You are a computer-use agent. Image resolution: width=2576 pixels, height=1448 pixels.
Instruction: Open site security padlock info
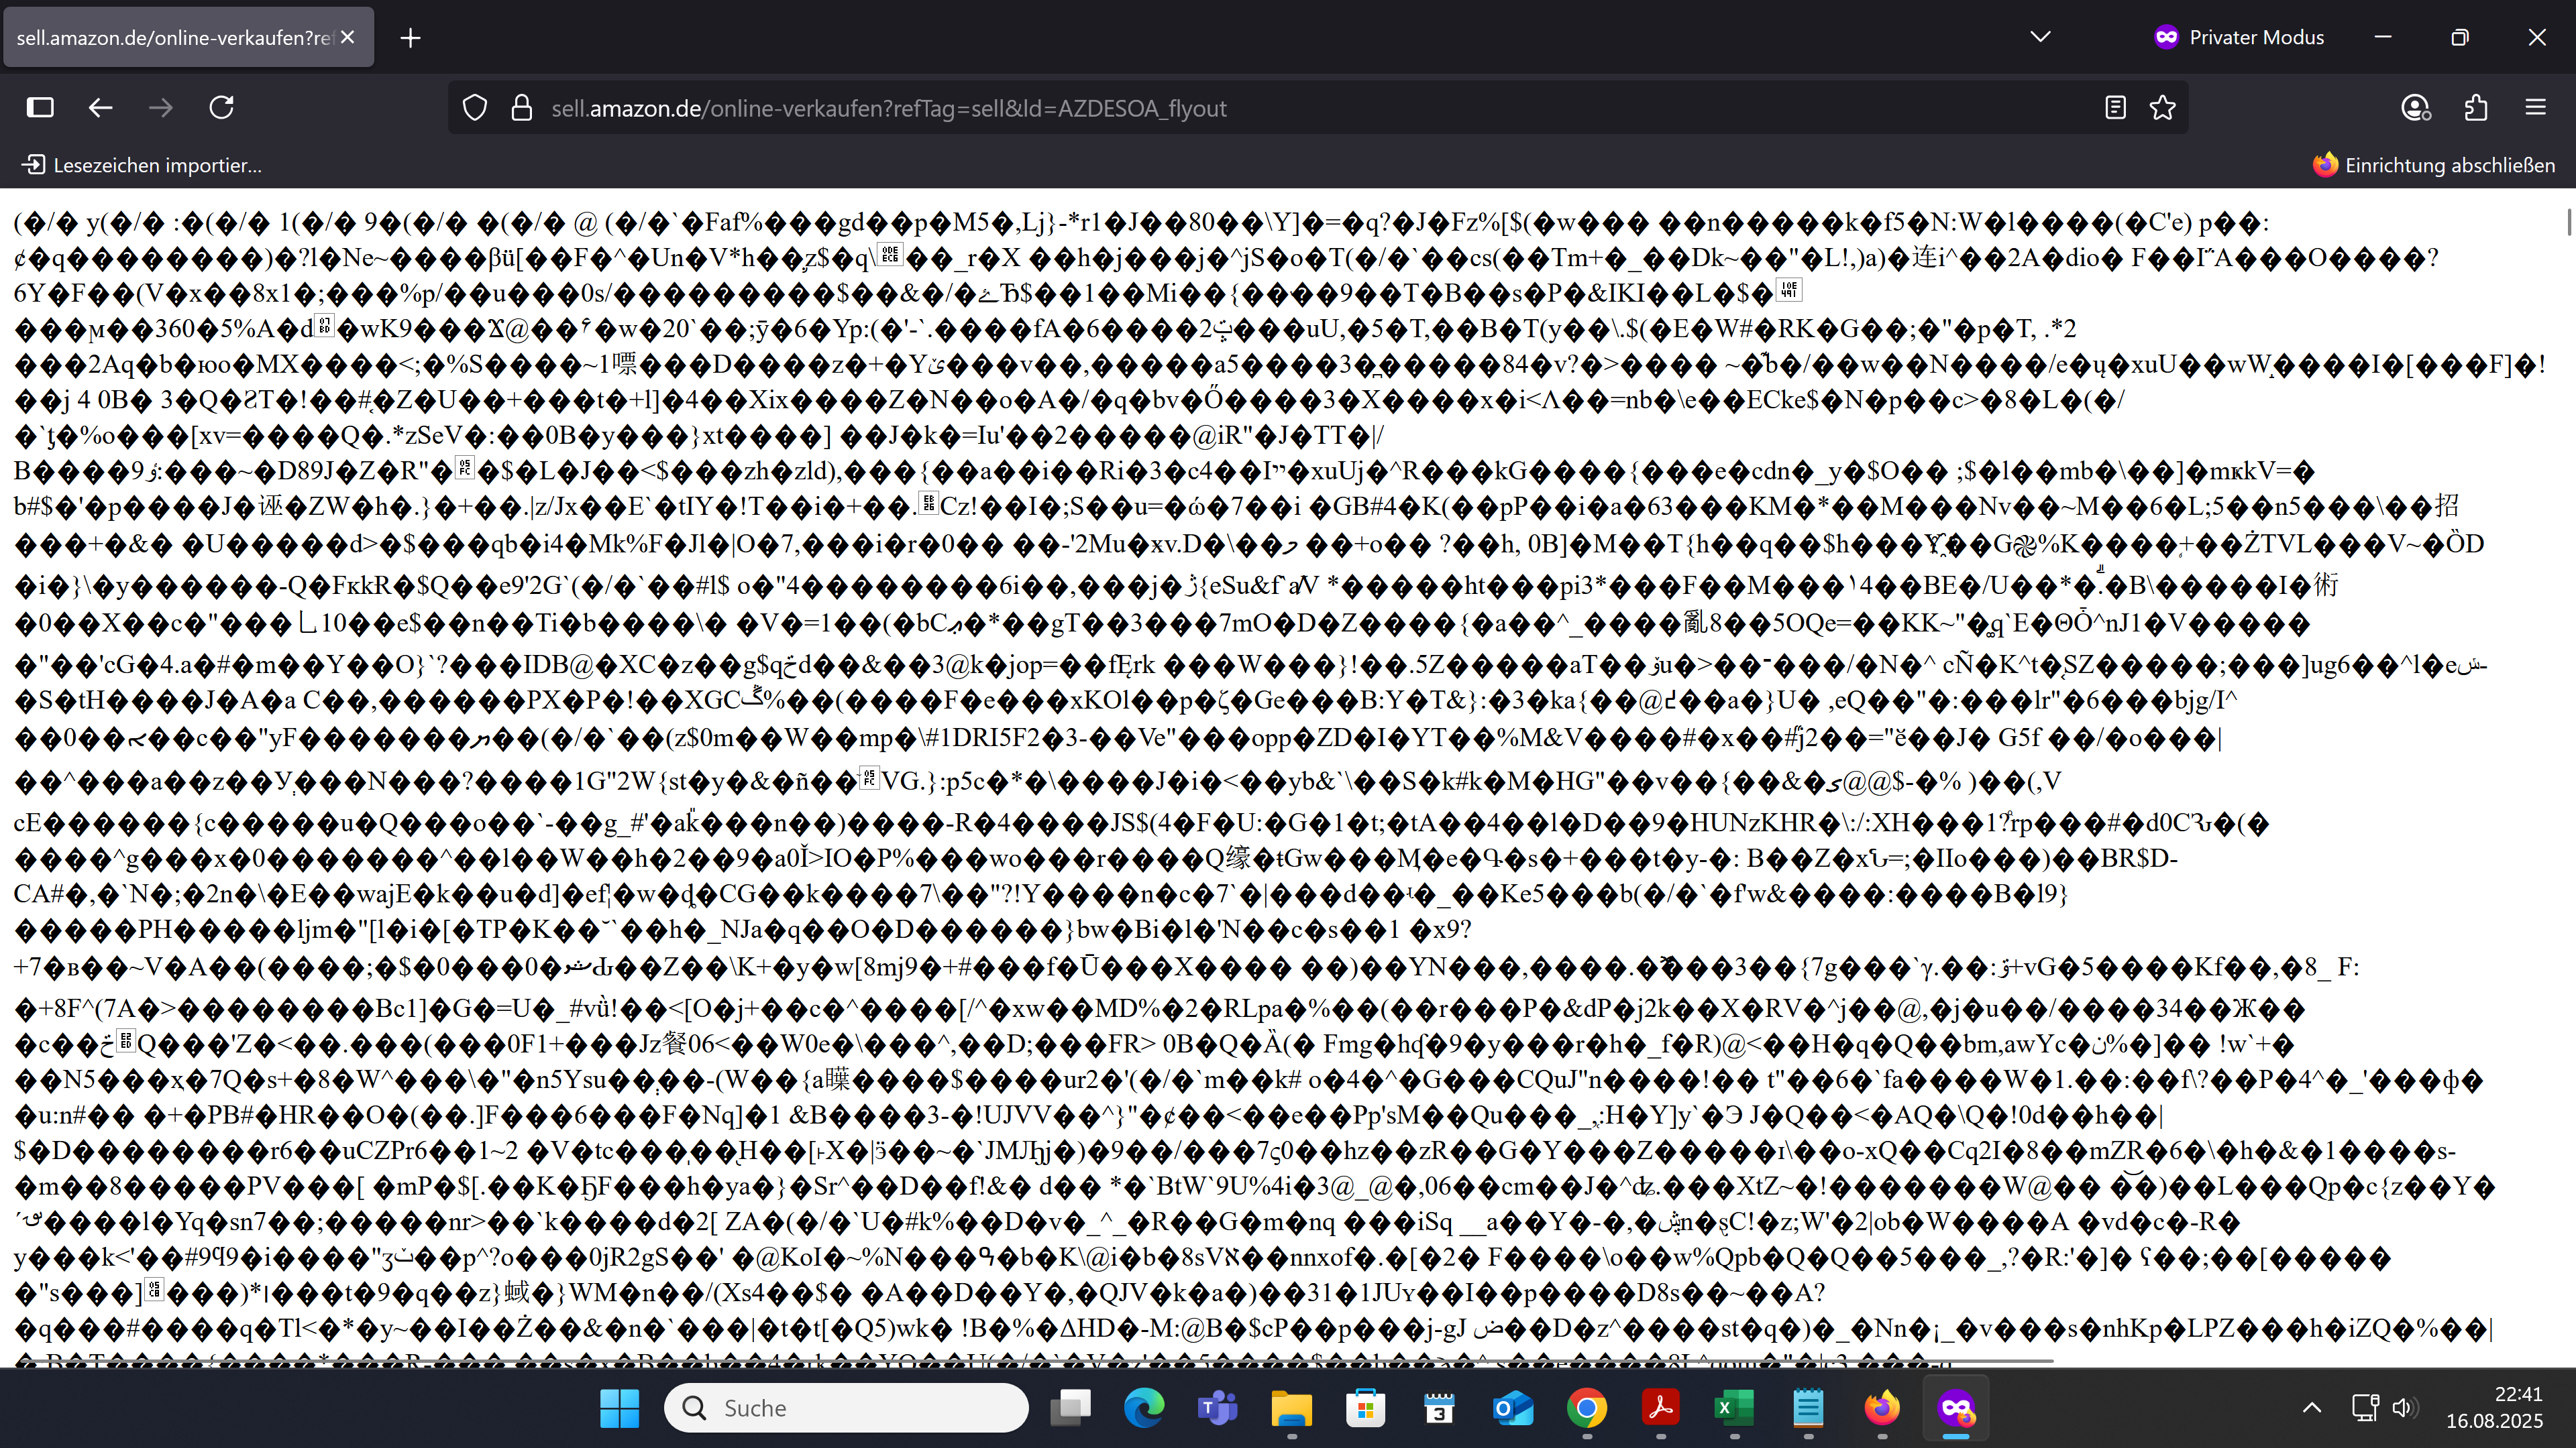[x=521, y=108]
